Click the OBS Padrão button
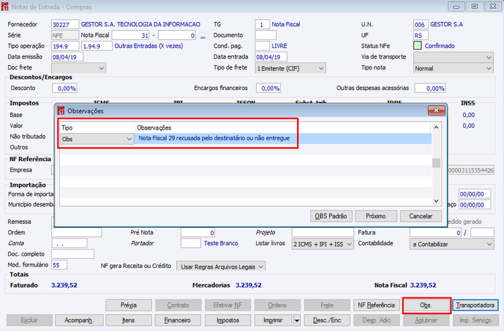504x331 pixels. pyautogui.click(x=331, y=216)
